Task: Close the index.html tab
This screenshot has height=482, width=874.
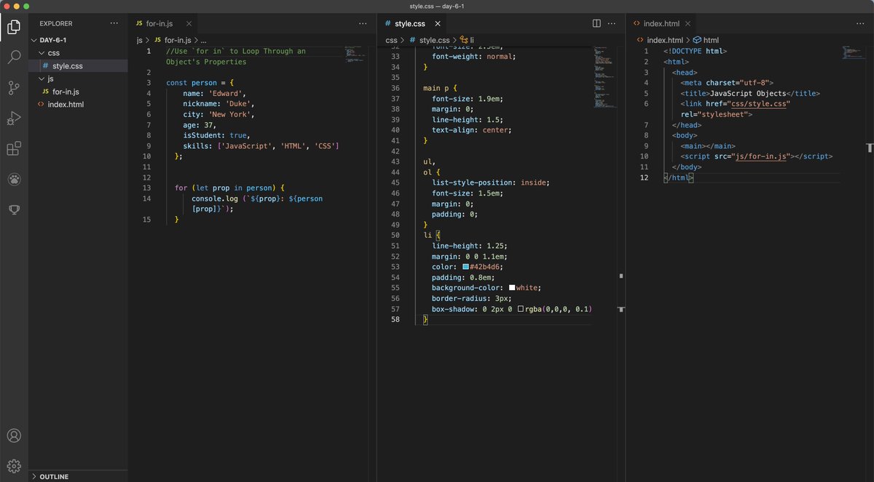Action: 688,23
